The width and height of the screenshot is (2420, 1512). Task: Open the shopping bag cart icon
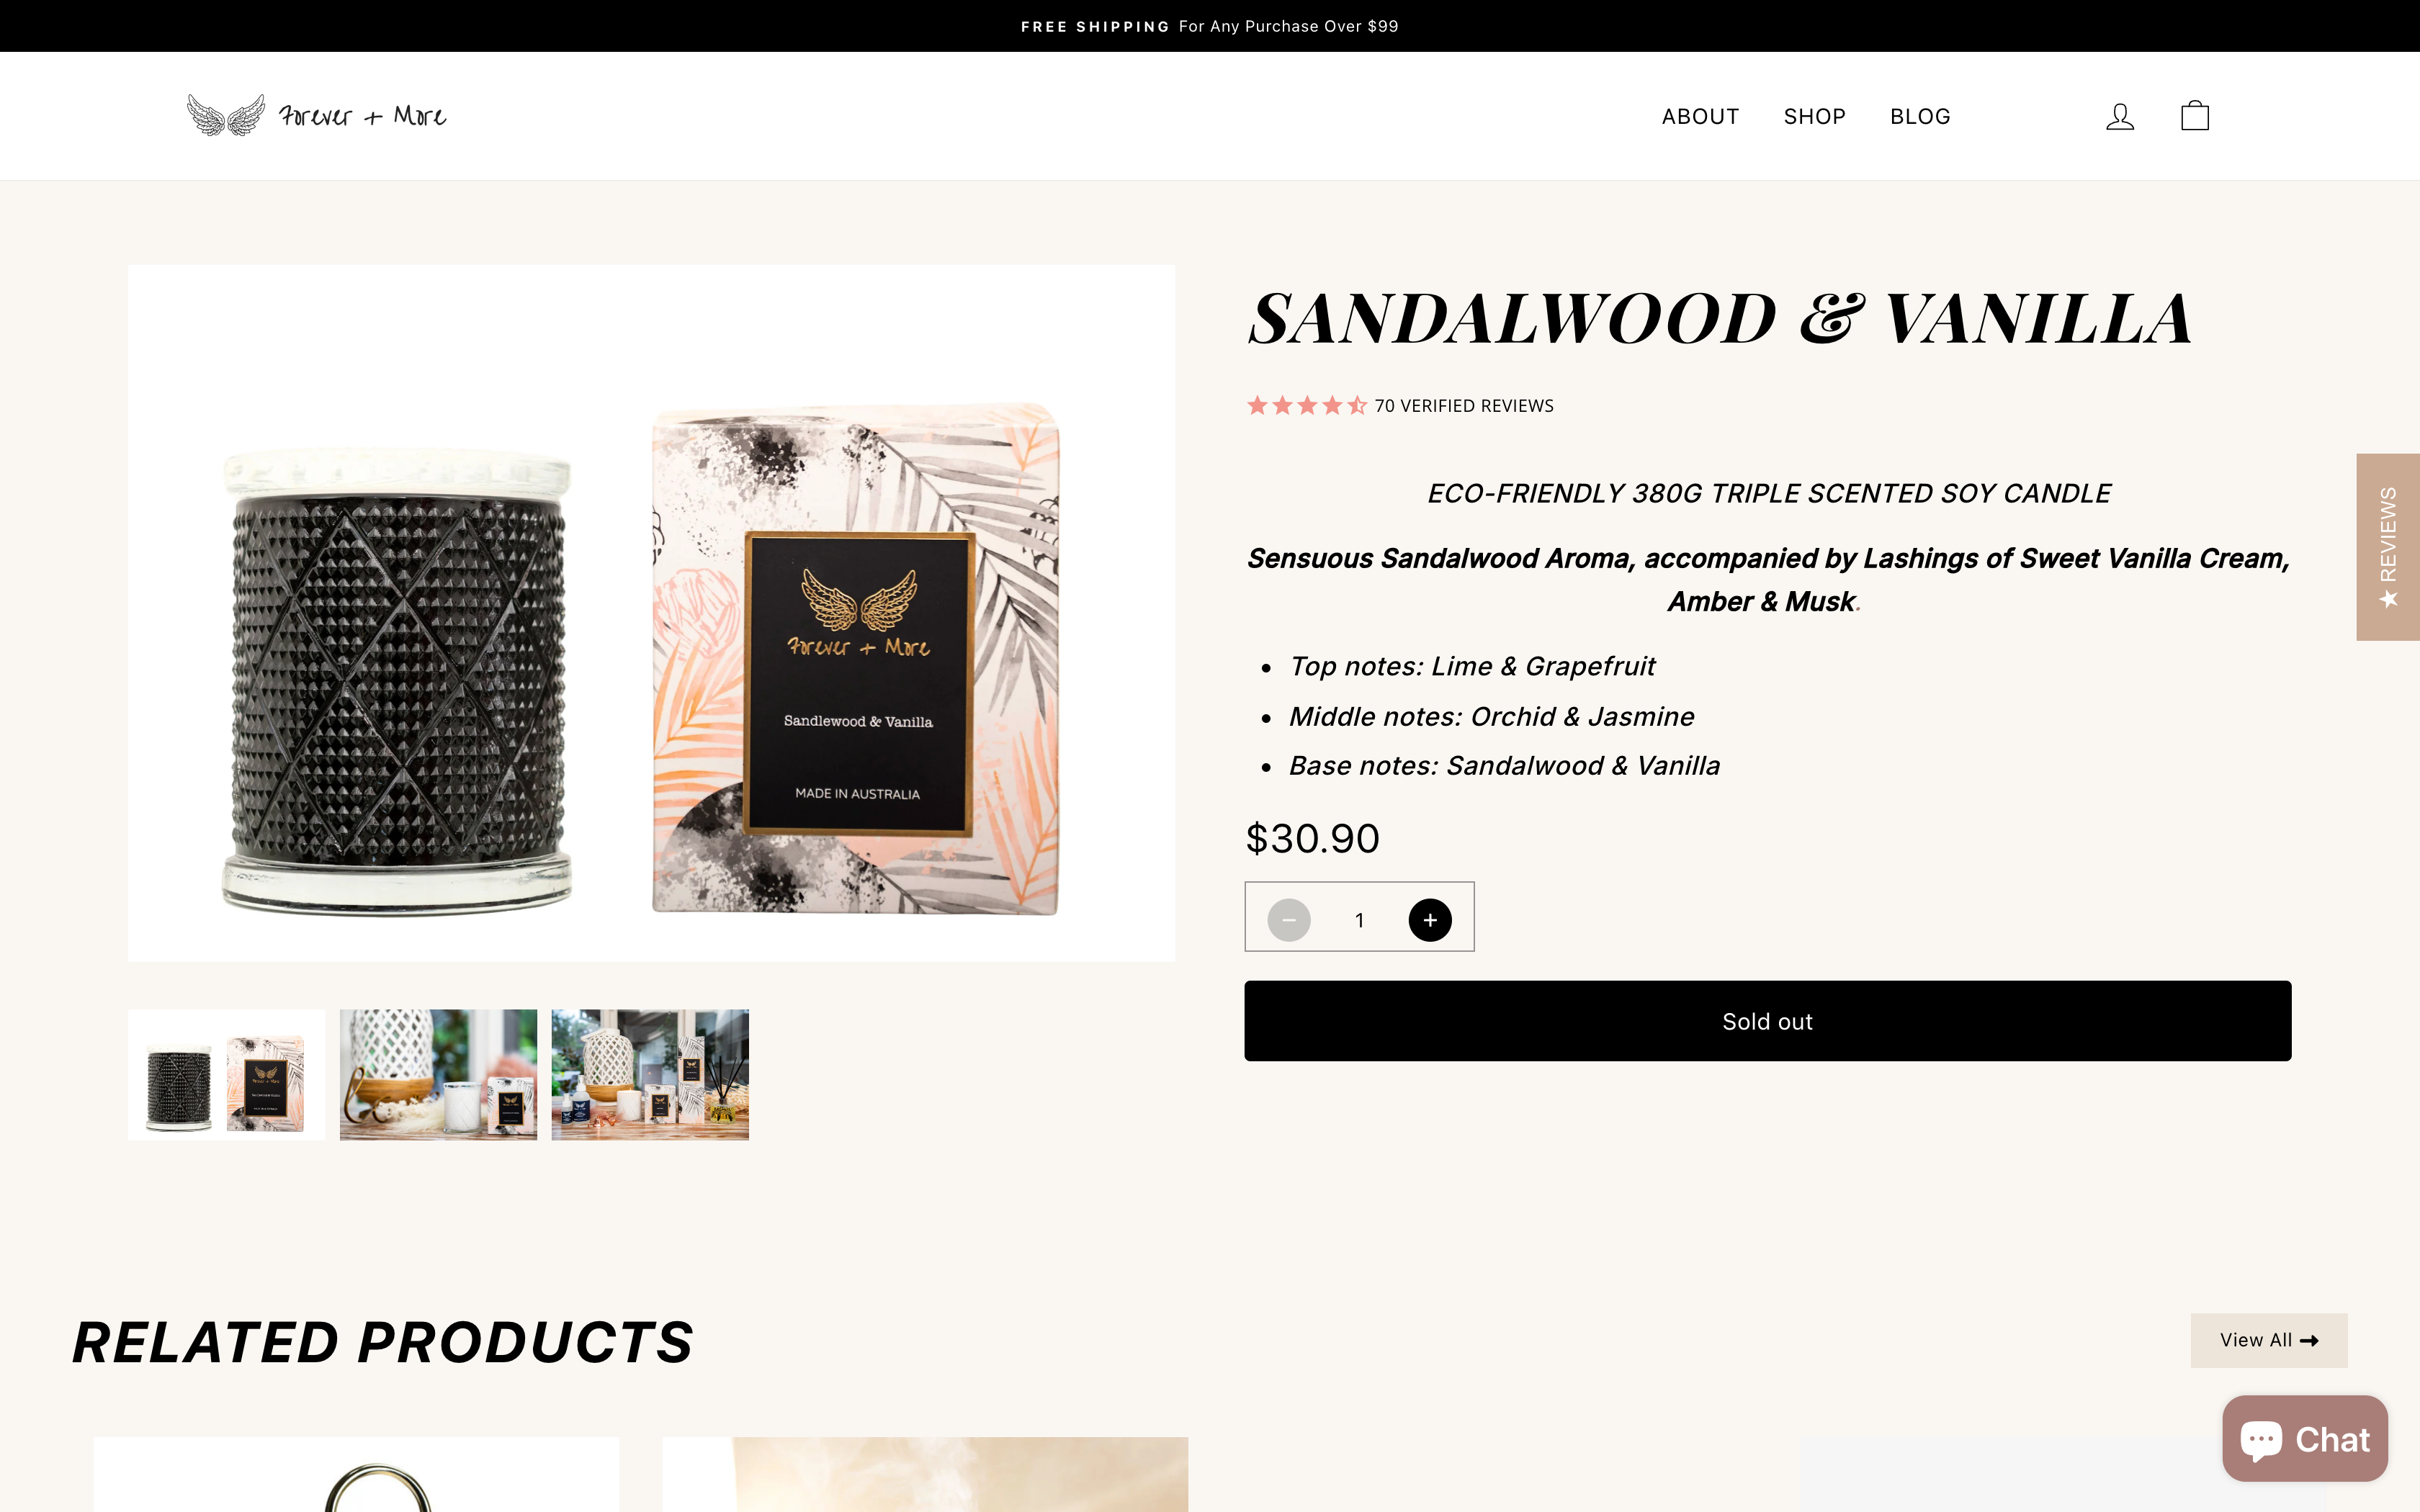pos(2194,116)
